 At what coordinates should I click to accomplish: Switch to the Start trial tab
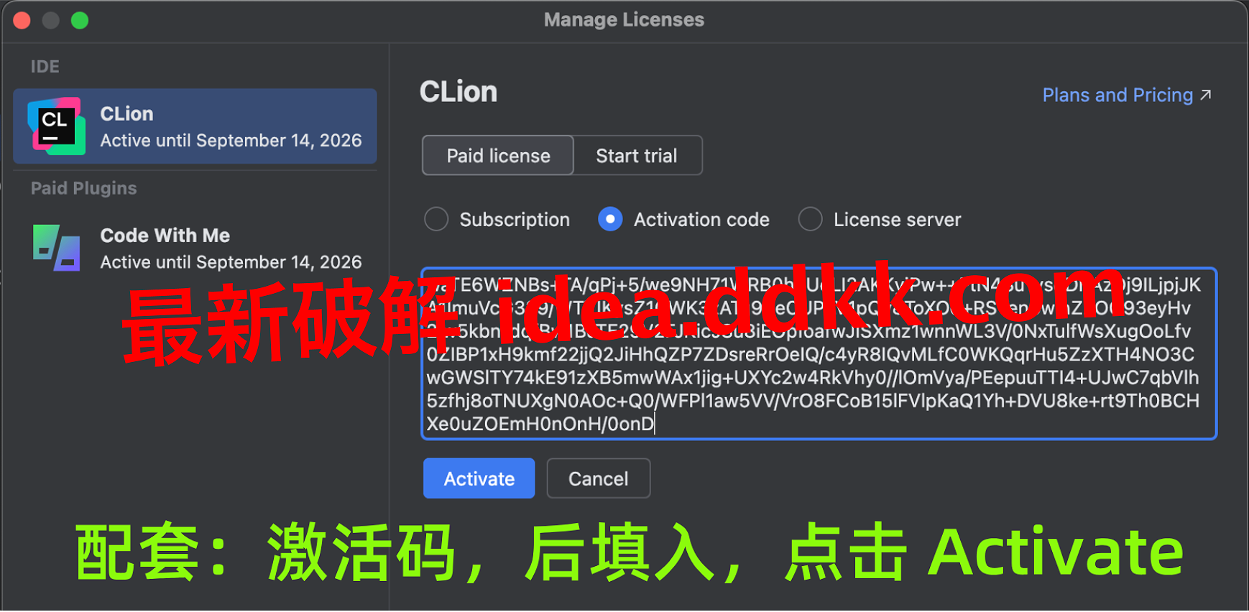pyautogui.click(x=637, y=155)
